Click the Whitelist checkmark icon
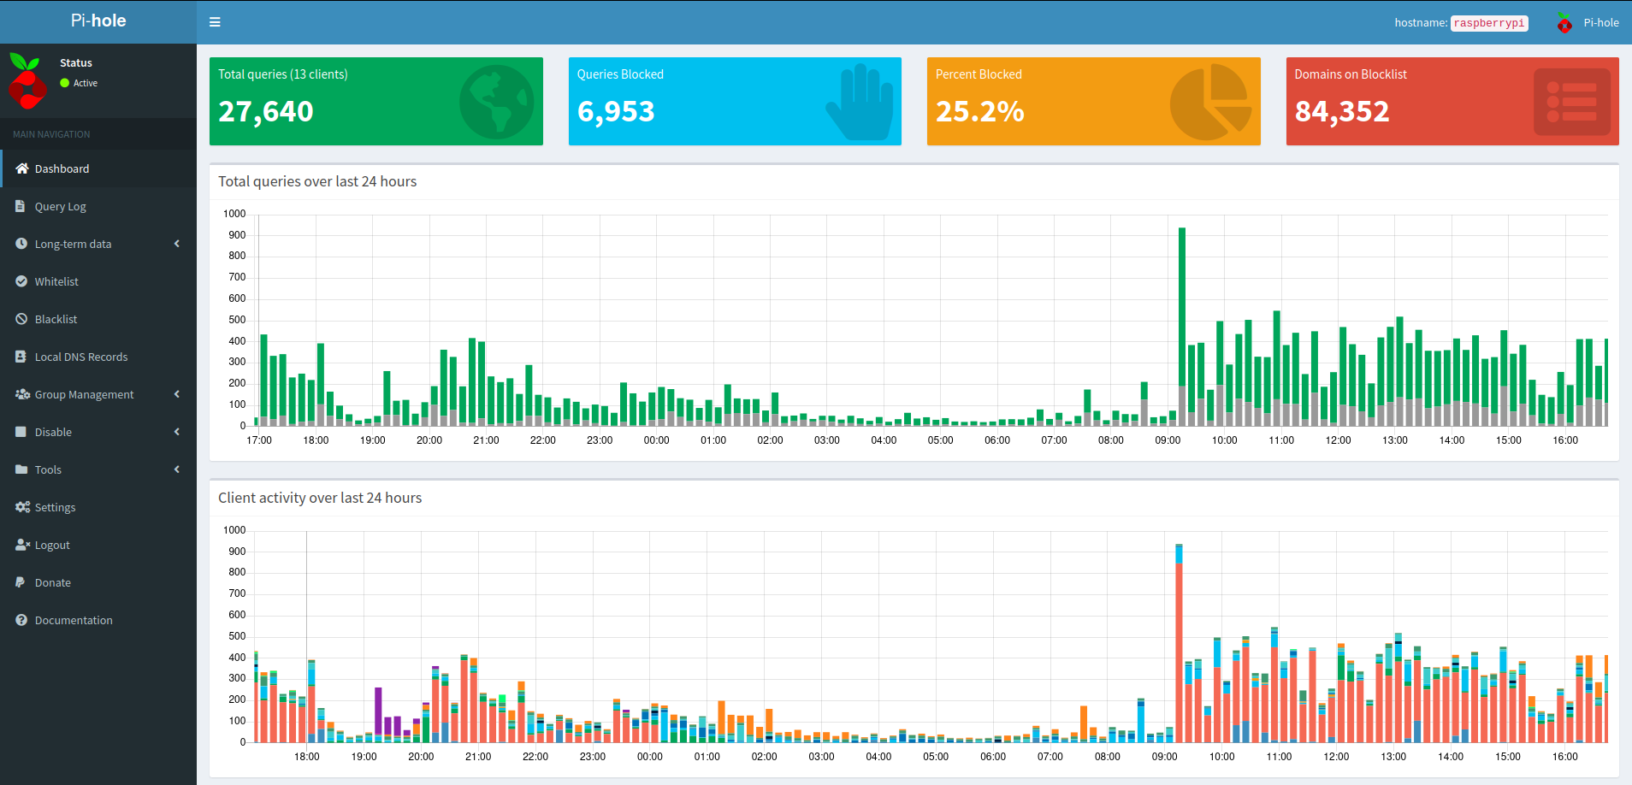 tap(21, 281)
